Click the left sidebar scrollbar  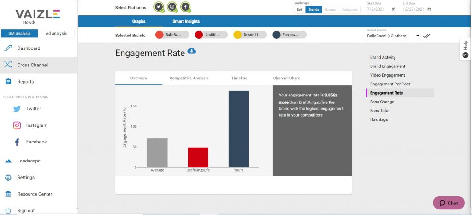(x=77, y=104)
